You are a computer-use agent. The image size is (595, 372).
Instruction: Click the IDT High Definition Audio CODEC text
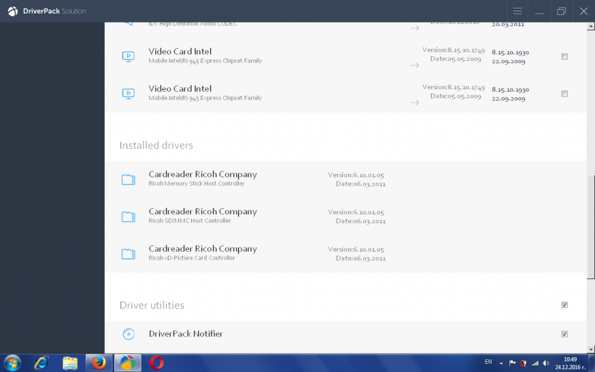(x=193, y=24)
